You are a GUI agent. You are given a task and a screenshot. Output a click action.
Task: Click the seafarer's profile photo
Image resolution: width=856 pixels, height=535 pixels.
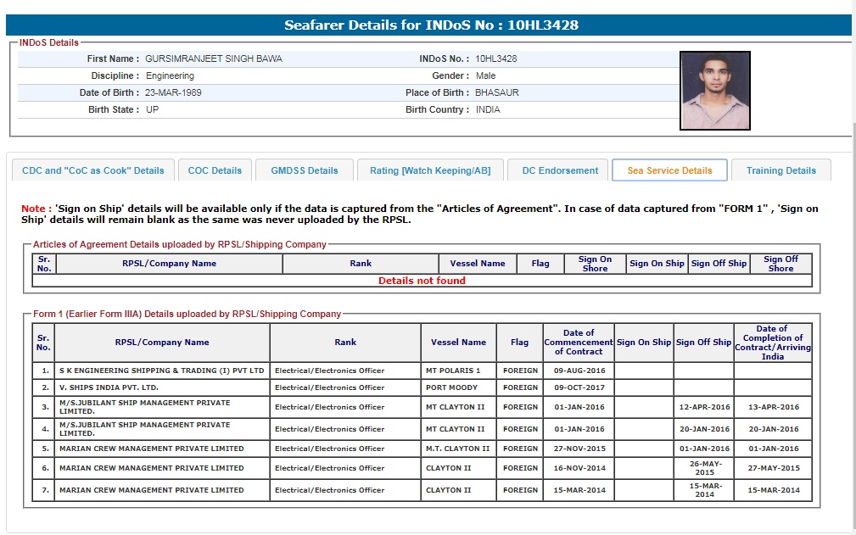(714, 91)
